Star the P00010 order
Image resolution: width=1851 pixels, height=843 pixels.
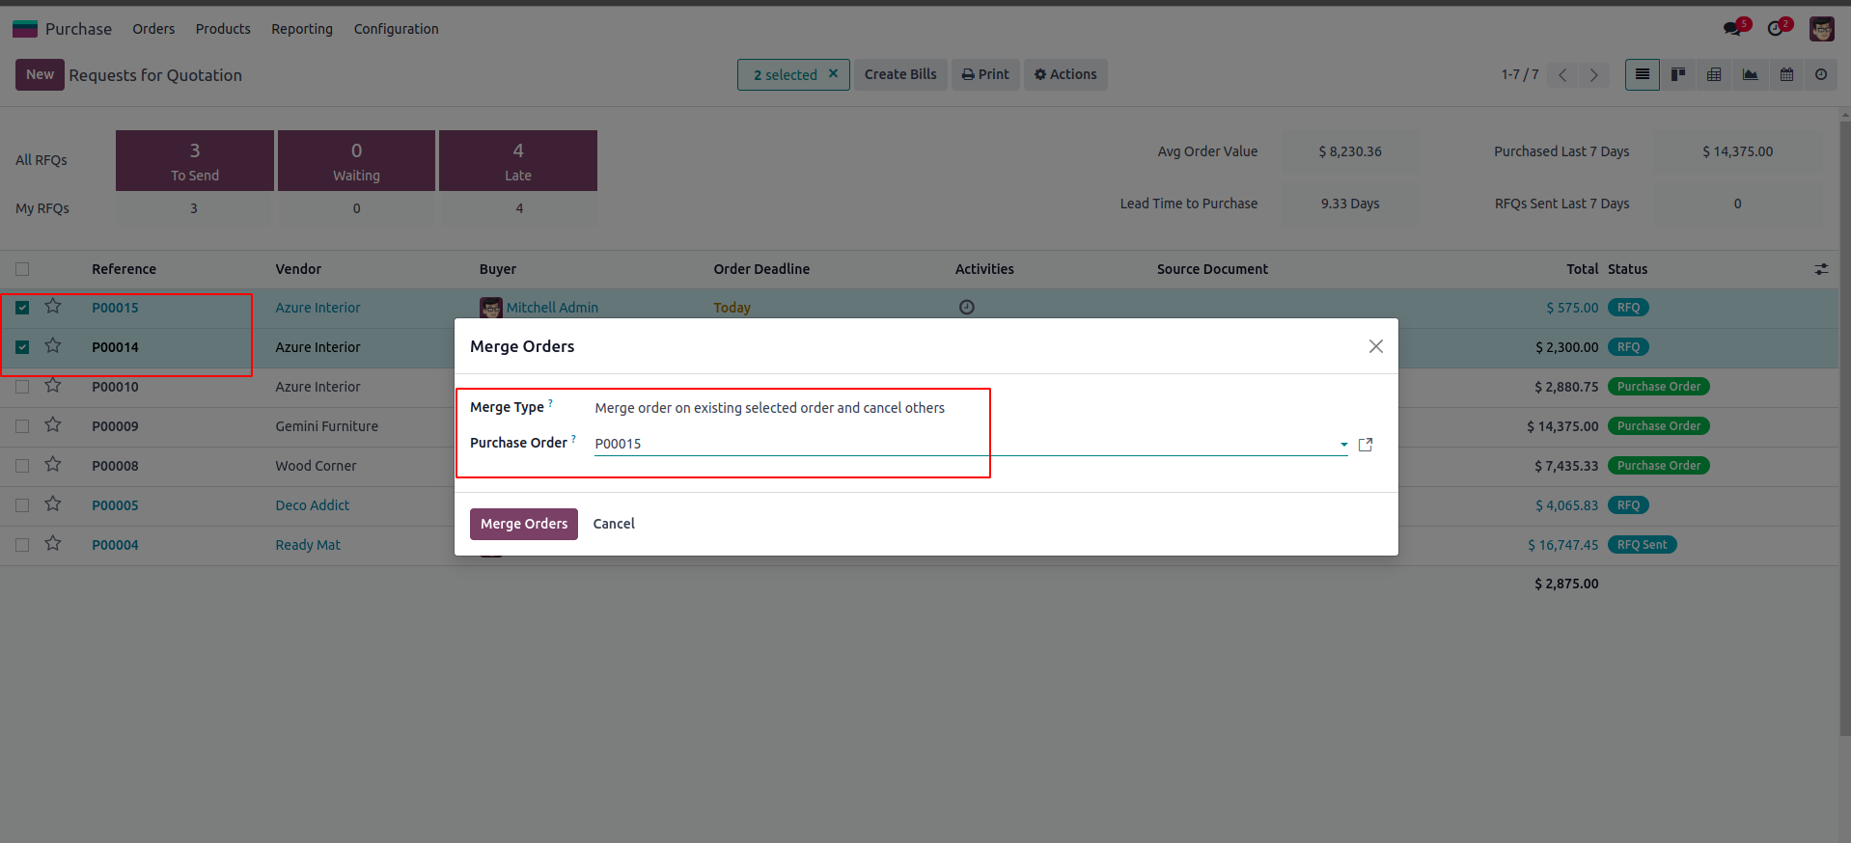tap(53, 386)
